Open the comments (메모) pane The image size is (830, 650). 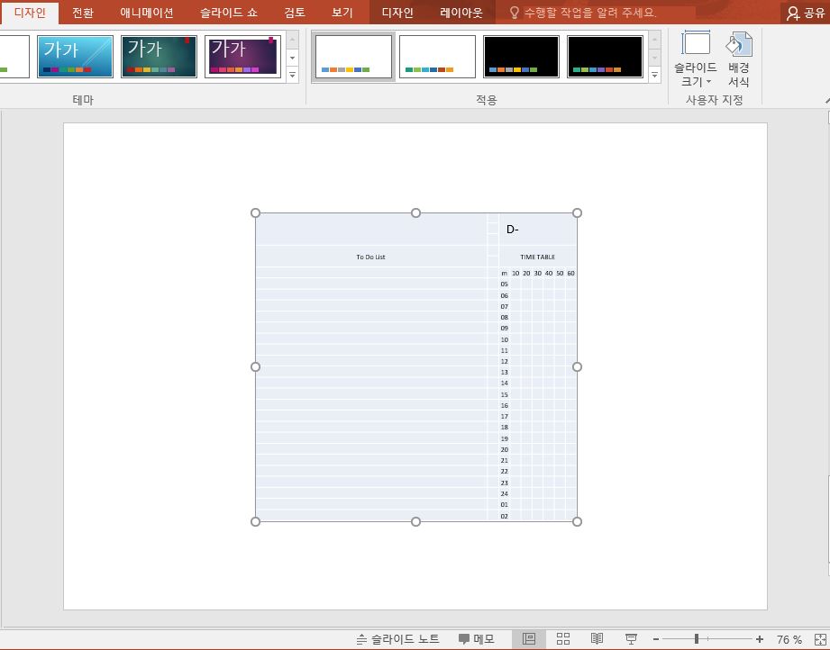click(x=476, y=639)
